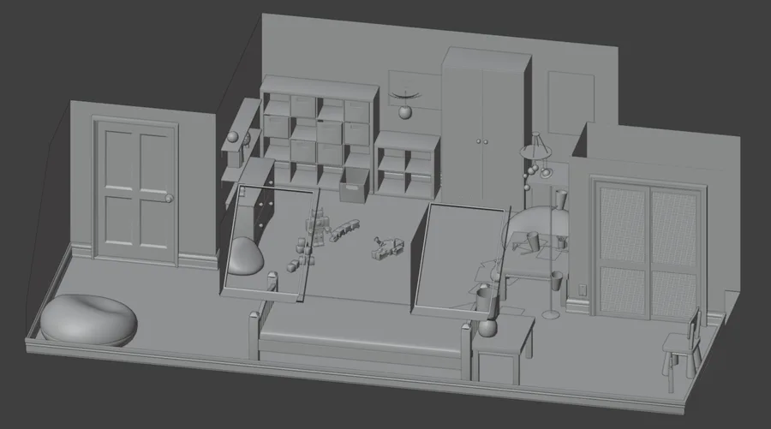Select the toy truck on the floor

388,247
